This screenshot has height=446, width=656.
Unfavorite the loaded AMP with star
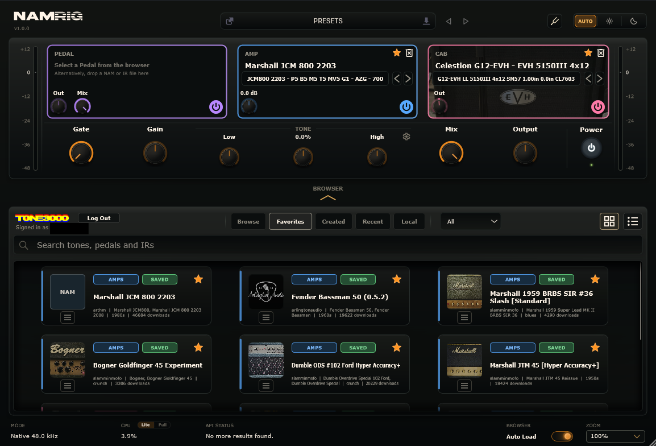pos(397,53)
